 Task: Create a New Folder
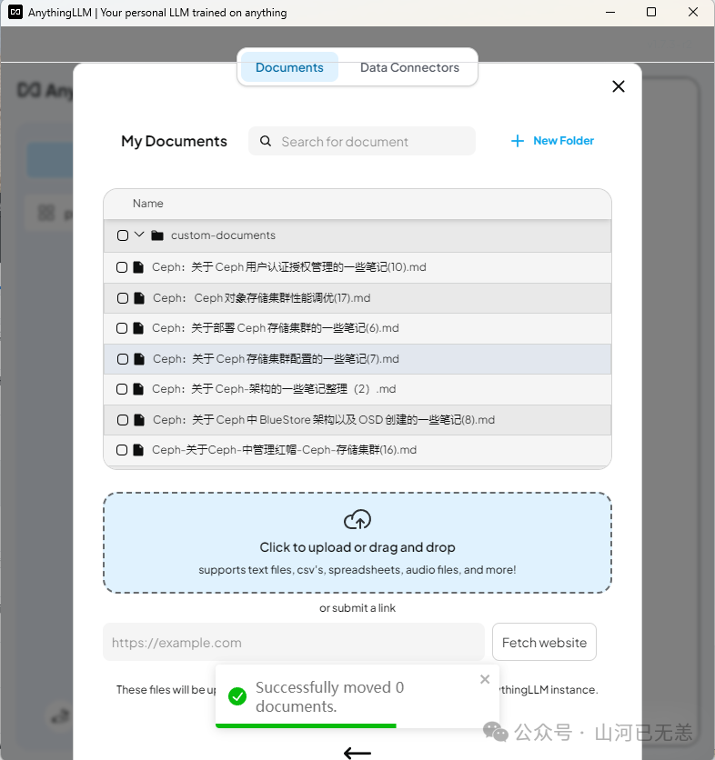pyautogui.click(x=552, y=141)
